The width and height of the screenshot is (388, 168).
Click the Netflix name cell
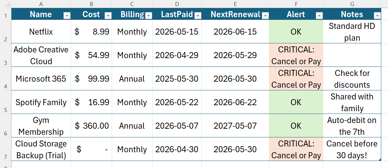coord(41,32)
